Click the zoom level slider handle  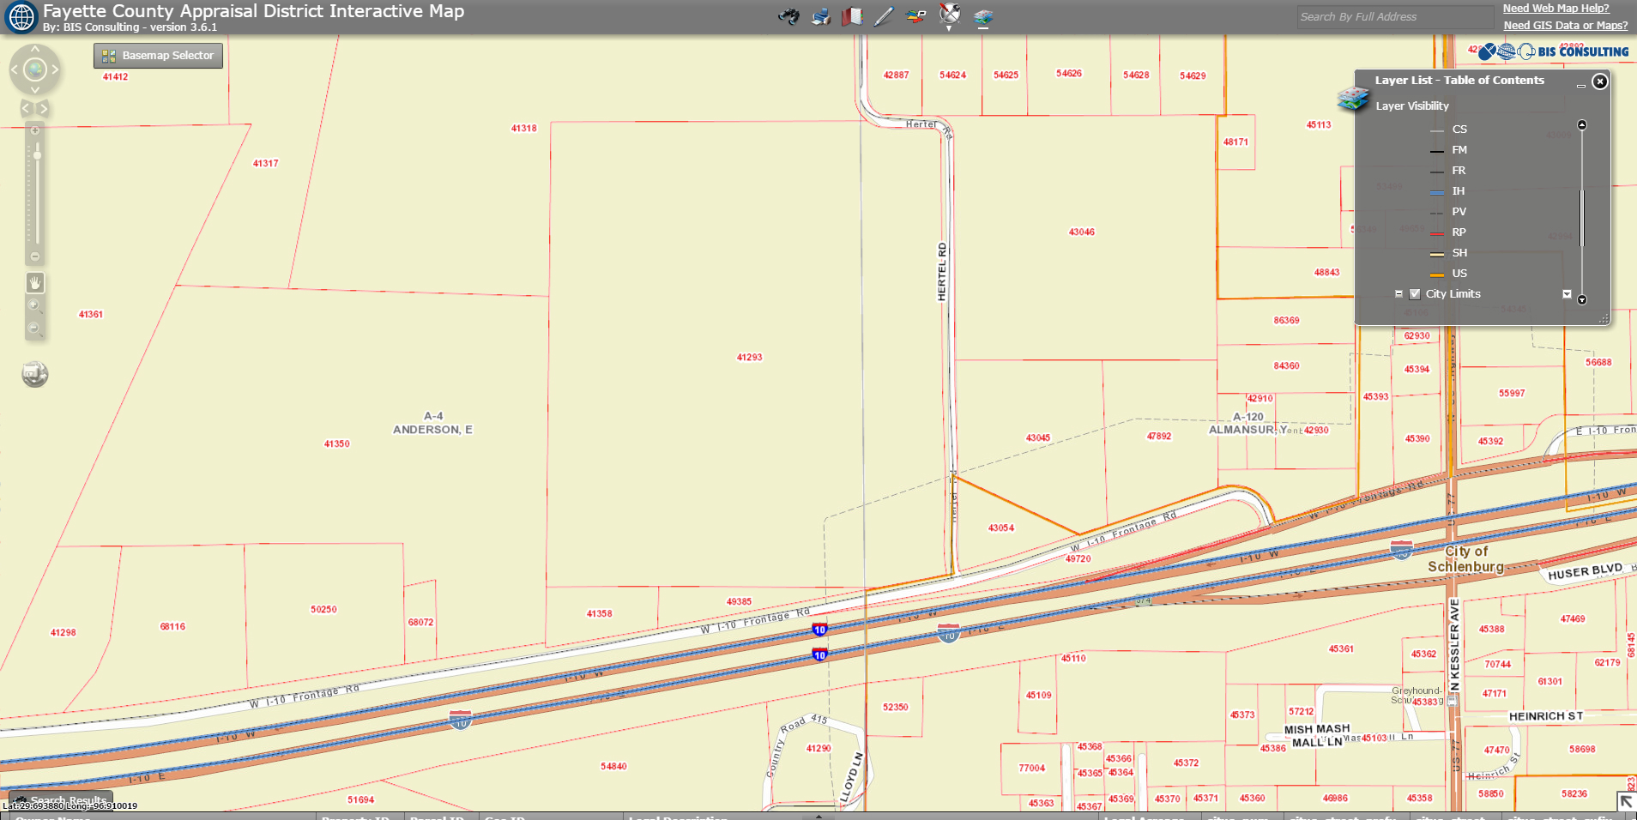pos(37,155)
